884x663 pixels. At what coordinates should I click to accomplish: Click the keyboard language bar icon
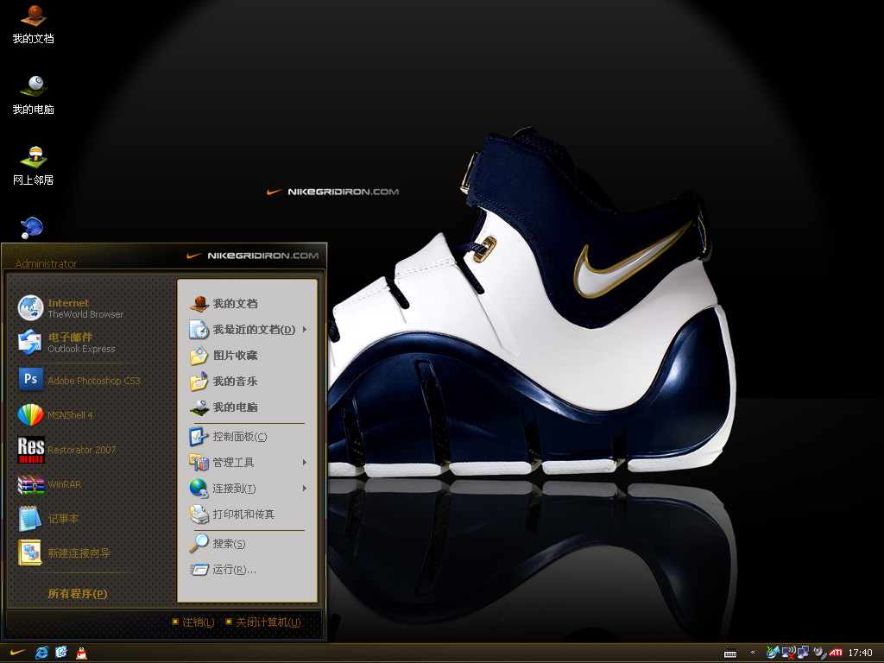[x=730, y=653]
